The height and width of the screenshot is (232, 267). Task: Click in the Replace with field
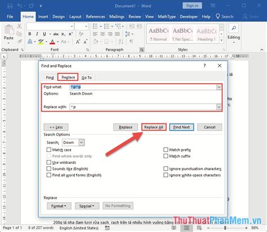point(143,107)
